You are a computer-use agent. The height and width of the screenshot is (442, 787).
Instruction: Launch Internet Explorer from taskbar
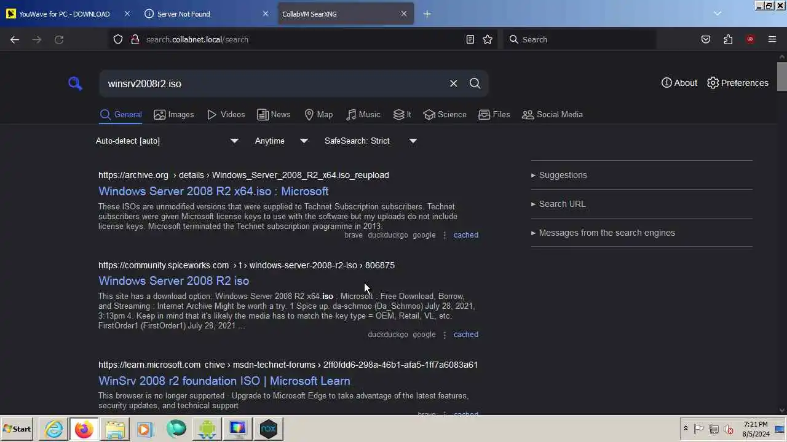54,428
